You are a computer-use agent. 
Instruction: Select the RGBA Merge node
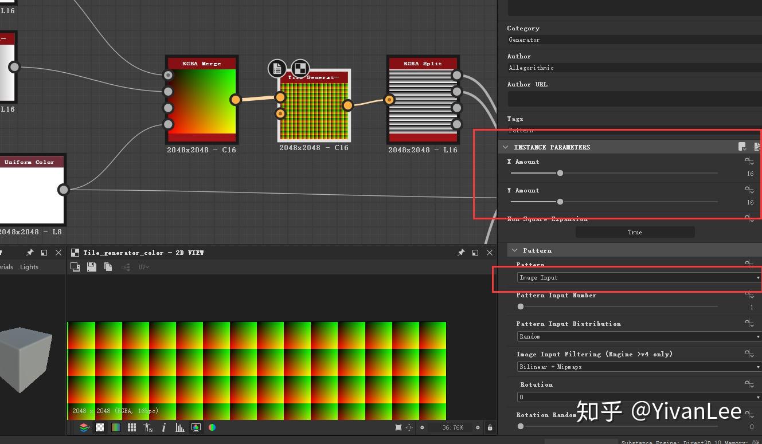click(201, 100)
